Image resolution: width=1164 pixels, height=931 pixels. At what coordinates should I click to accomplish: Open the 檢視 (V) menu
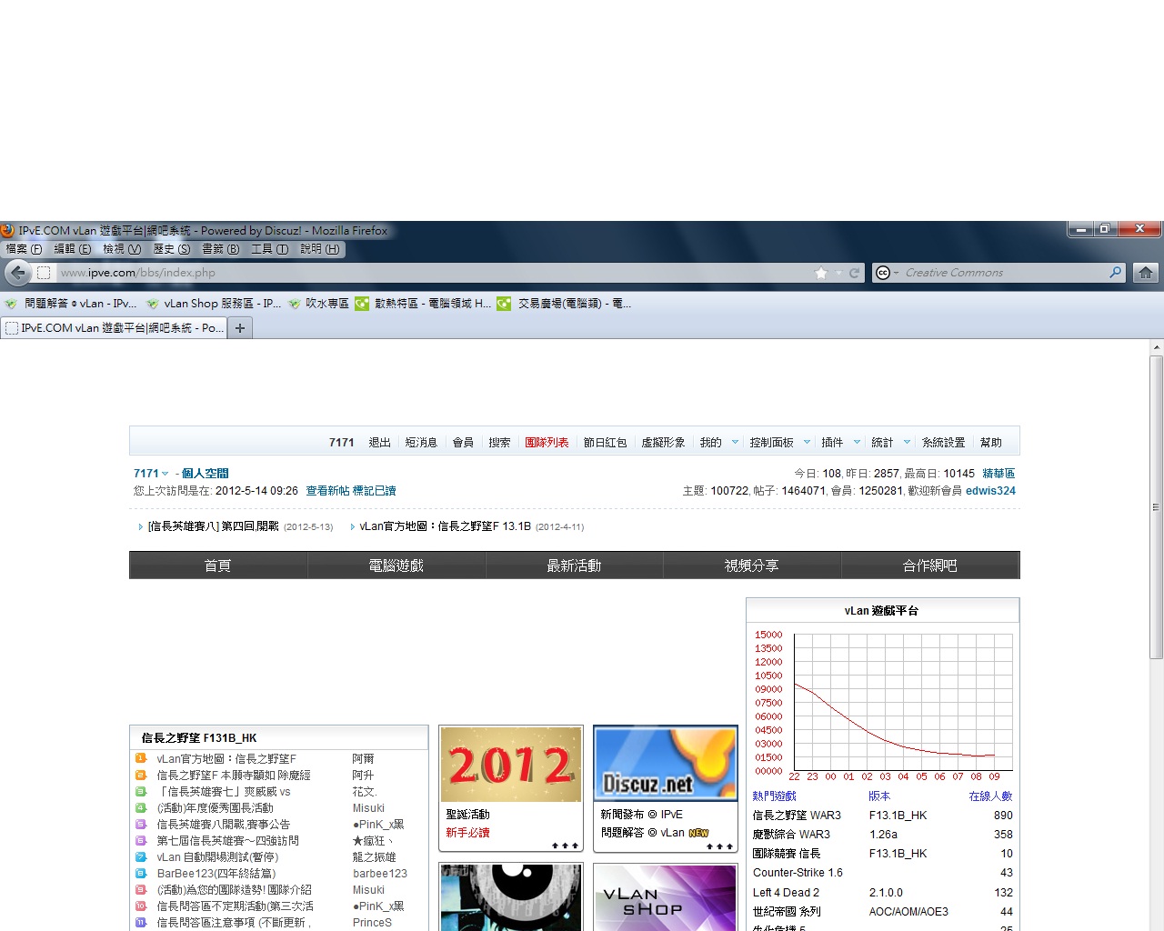(x=122, y=249)
